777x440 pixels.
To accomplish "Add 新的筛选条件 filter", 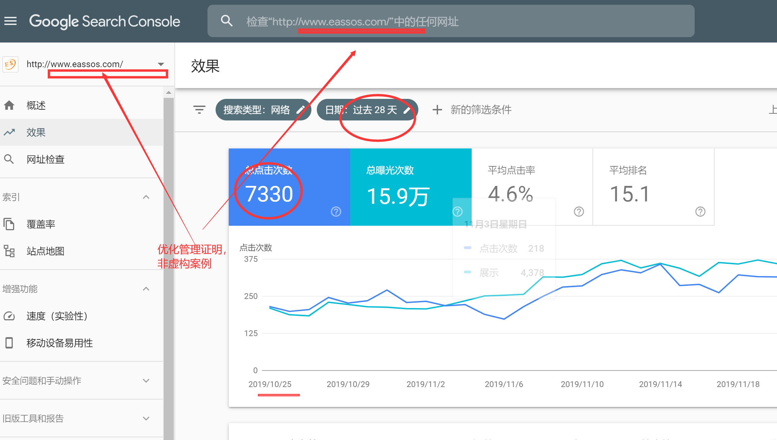I will pyautogui.click(x=481, y=110).
